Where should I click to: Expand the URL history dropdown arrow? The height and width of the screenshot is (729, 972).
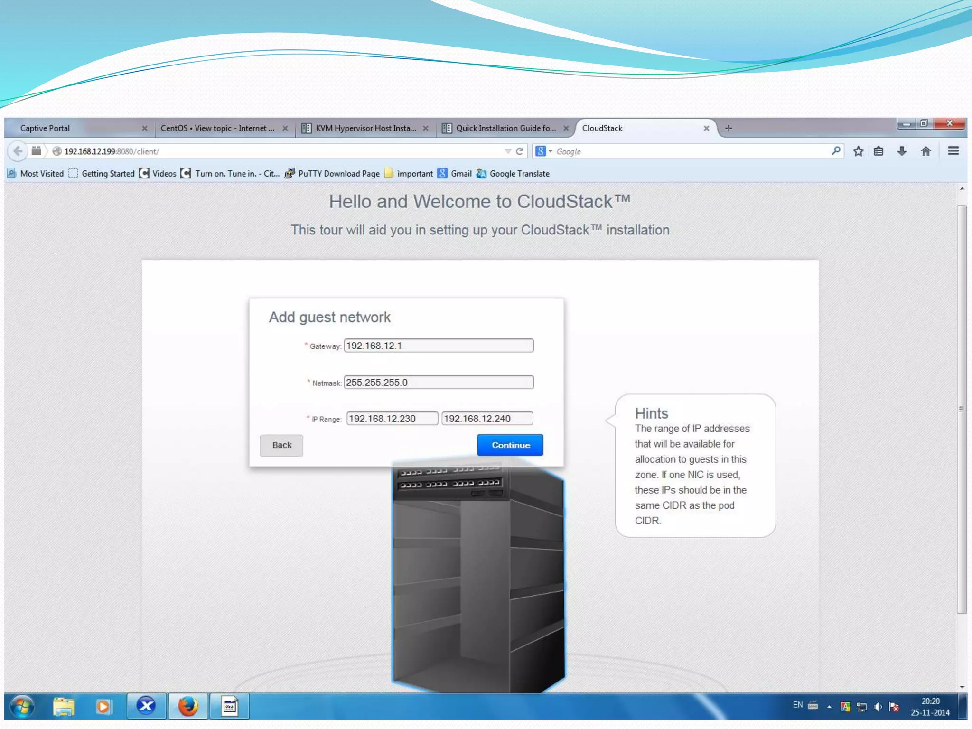(x=508, y=151)
